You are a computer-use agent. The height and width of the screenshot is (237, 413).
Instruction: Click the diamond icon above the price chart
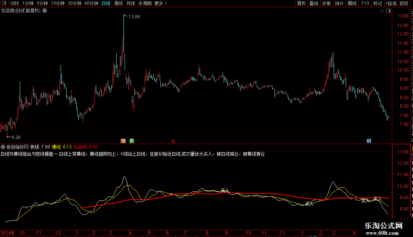382,11
